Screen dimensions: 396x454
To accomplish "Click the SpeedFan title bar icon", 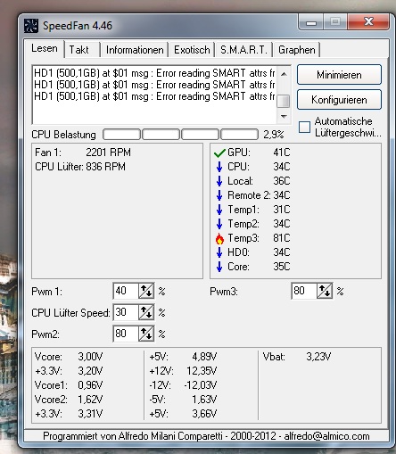I will 31,26.
